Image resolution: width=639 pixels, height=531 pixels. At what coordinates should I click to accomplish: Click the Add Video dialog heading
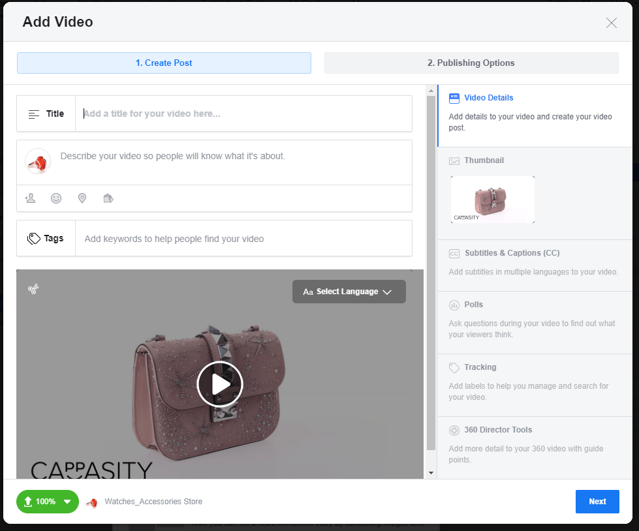(57, 22)
